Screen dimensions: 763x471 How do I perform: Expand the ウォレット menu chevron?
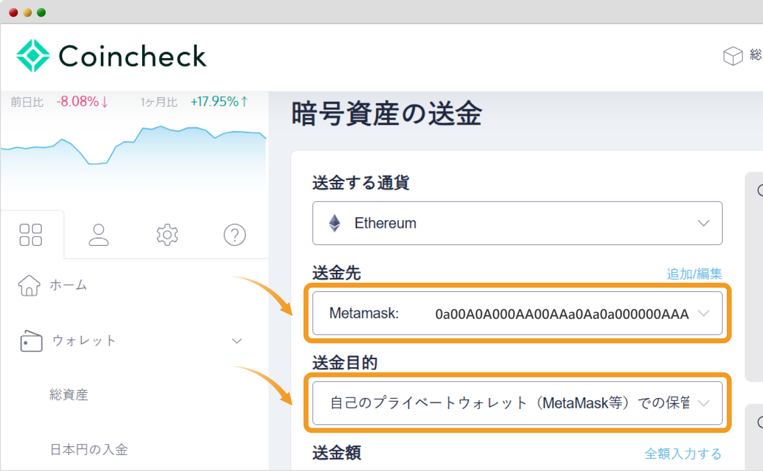237,341
